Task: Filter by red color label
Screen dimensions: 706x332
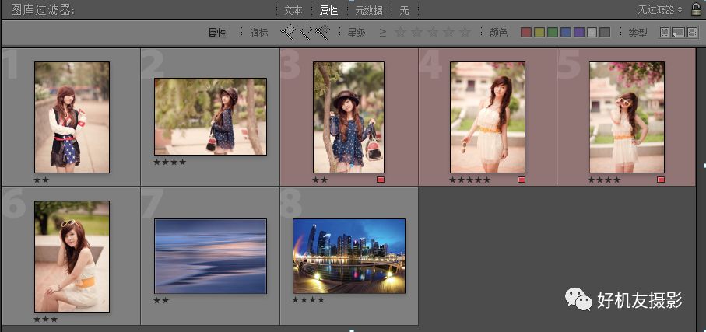Action: click(x=526, y=33)
